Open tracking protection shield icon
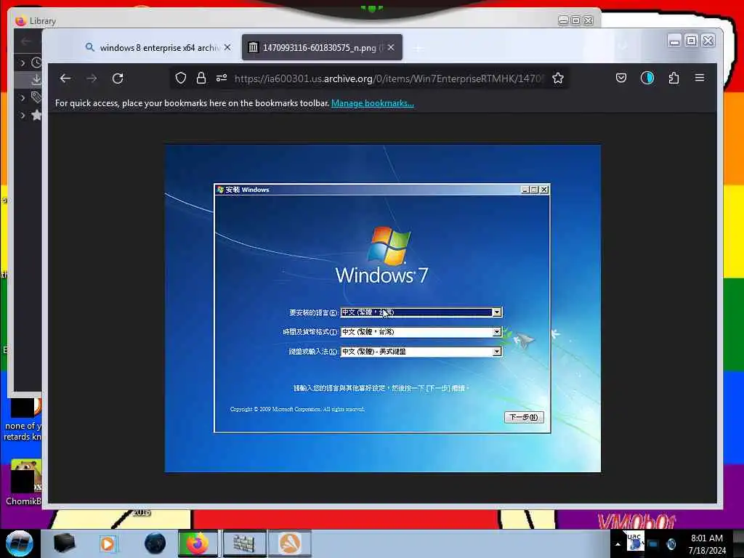The image size is (744, 558). (x=181, y=78)
